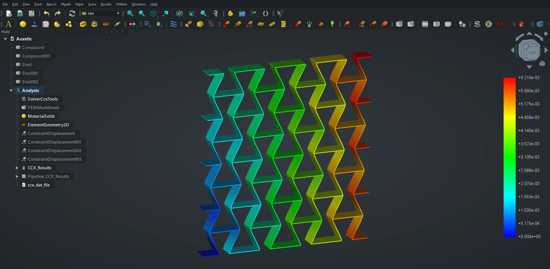Open the CalculiX solver tool

(x=477, y=24)
